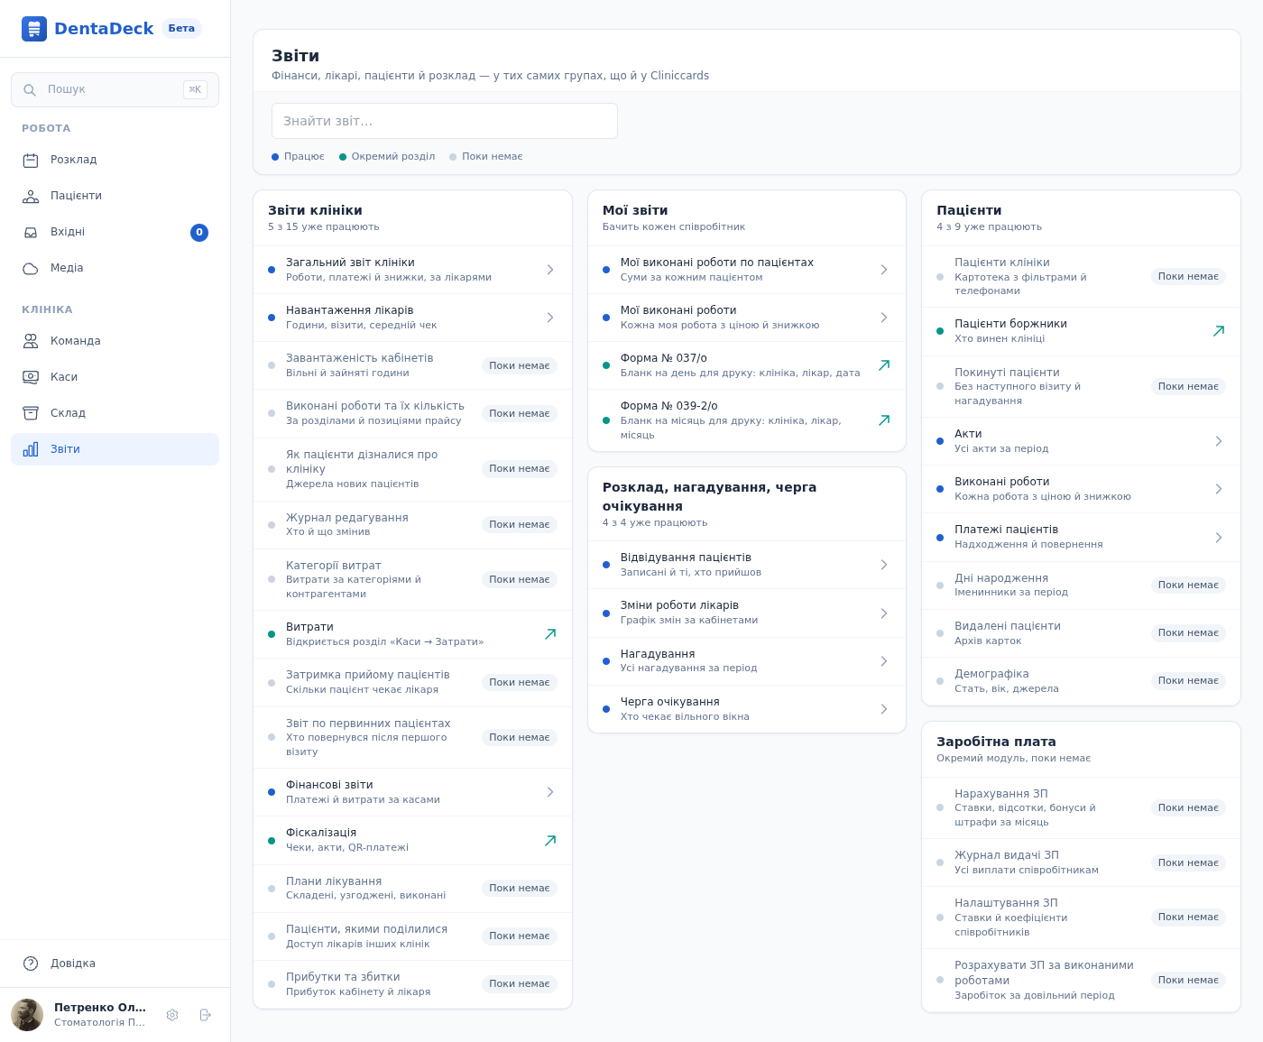Open the Акти row chevron
1263x1042 pixels.
click(x=1219, y=441)
